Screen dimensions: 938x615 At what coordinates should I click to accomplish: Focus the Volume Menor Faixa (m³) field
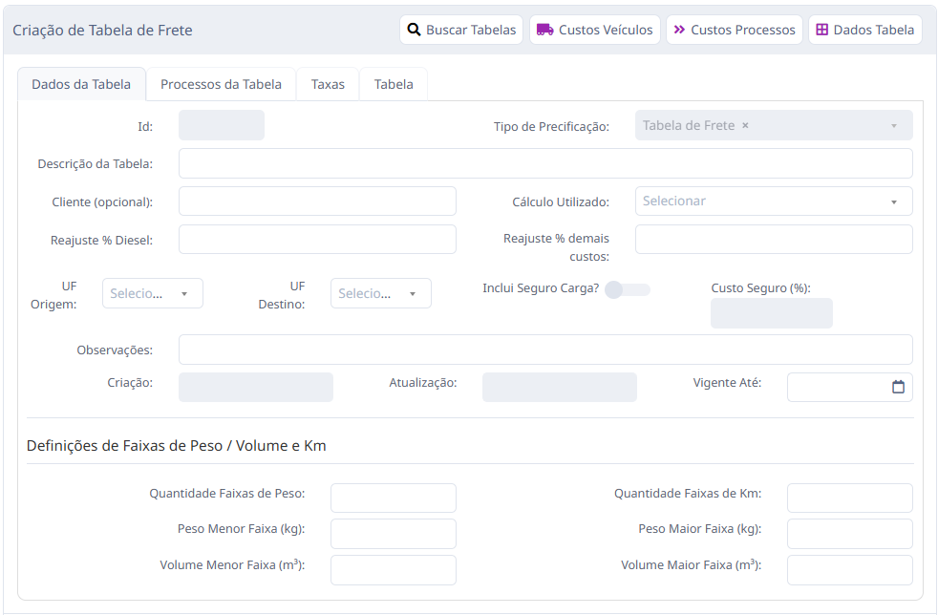click(393, 570)
